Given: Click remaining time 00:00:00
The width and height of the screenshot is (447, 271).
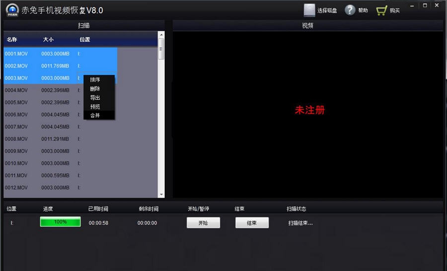Looking at the screenshot, I should (x=147, y=223).
